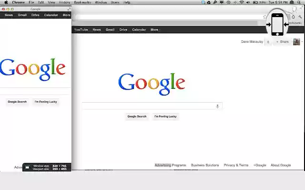Click the Google logo in narrow window
This screenshot has width=305, height=190.
(x=33, y=69)
